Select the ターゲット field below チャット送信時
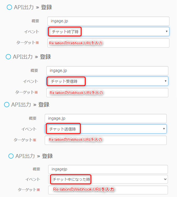The width and height of the screenshot is (177, 197). 106,140
